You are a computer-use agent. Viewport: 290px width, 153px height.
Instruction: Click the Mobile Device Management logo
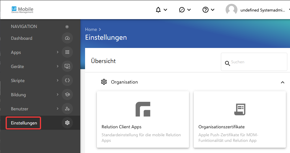click(22, 10)
